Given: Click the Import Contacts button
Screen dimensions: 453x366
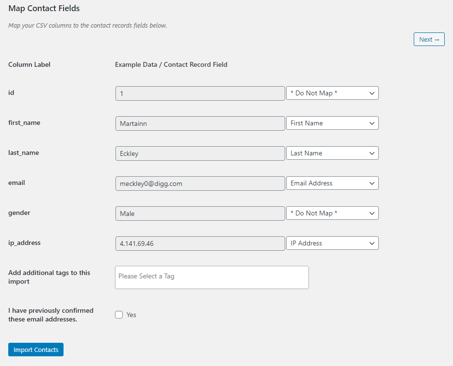Looking at the screenshot, I should [x=36, y=350].
